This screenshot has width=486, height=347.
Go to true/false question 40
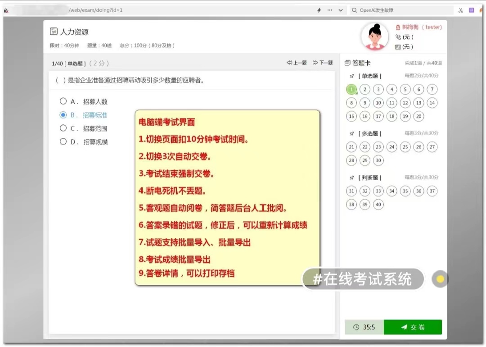pyautogui.click(x=378, y=205)
